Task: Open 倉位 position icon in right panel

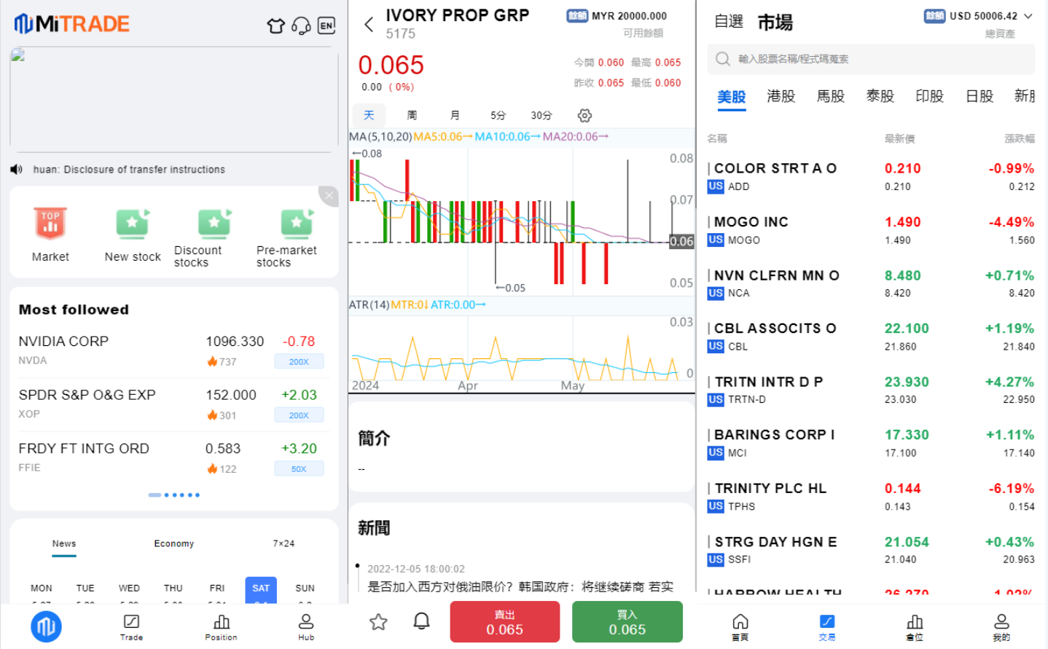Action: (915, 626)
